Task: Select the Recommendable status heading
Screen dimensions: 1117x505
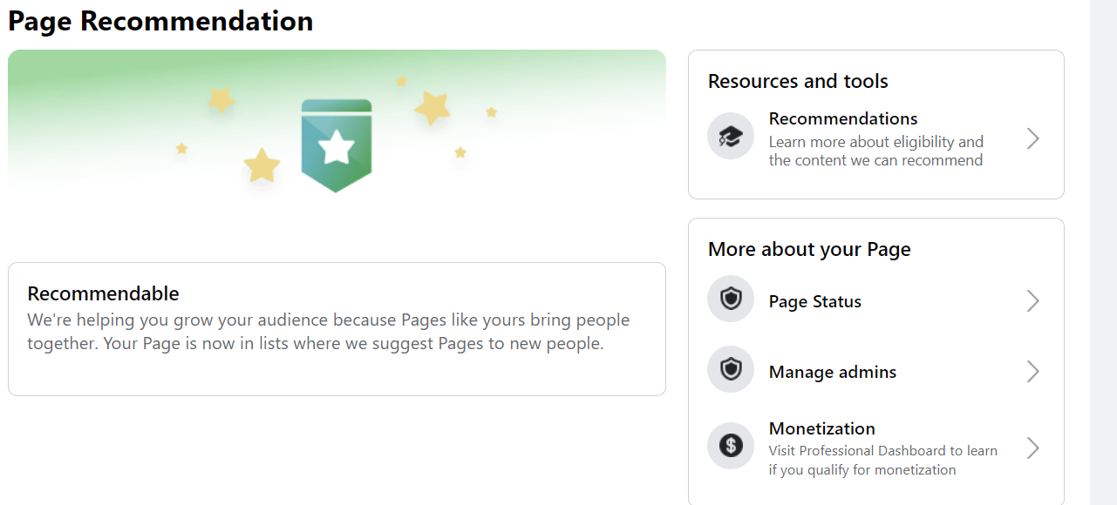Action: click(103, 293)
